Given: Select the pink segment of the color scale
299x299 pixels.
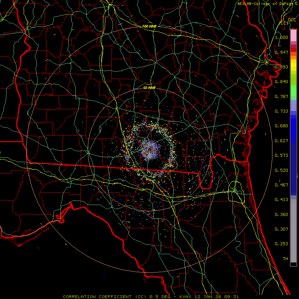Looking at the screenshot, I should click(x=293, y=35).
